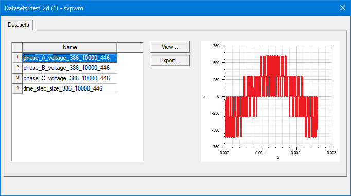Click the Export... button

click(x=170, y=60)
